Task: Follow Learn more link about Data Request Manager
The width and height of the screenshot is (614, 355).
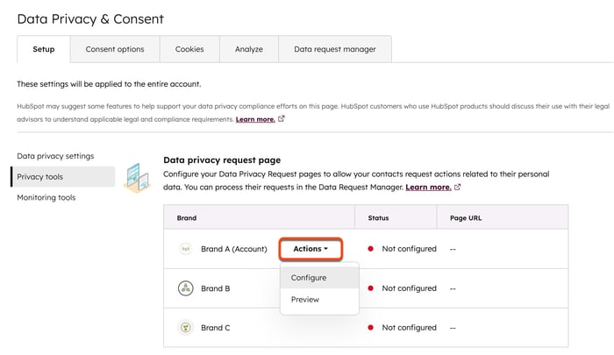Action: pyautogui.click(x=428, y=187)
